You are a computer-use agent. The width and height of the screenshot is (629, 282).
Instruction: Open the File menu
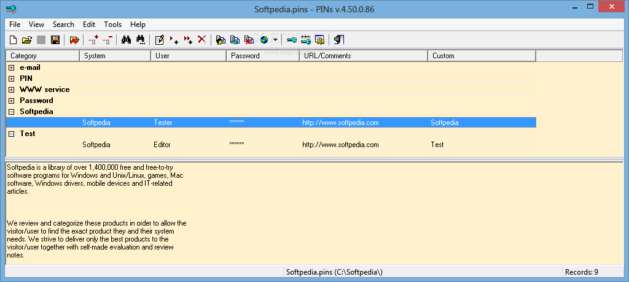click(15, 25)
